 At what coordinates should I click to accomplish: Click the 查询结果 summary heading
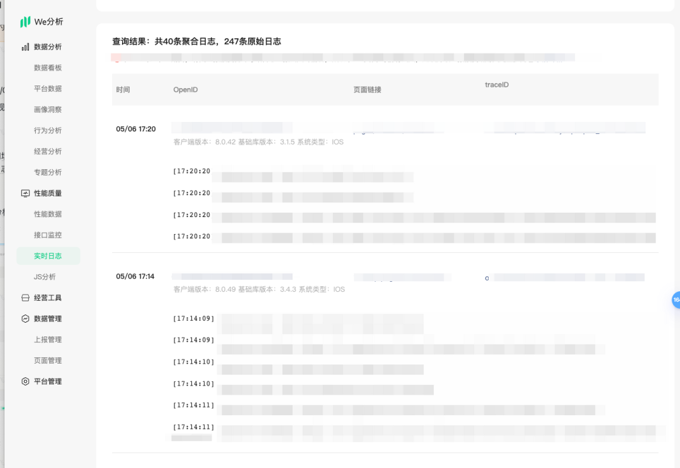(x=196, y=42)
